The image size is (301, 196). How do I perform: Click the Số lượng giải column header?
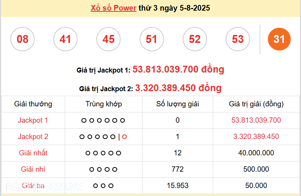pos(178,104)
